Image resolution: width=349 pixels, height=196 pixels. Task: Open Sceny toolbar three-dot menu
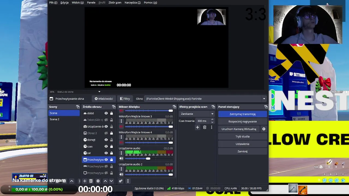[79, 181]
